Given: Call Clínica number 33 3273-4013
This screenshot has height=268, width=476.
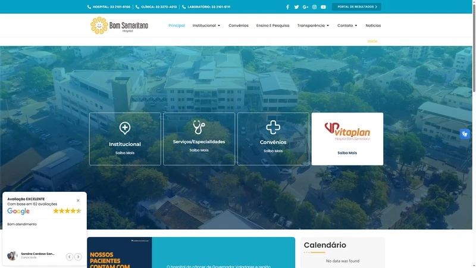Looking at the screenshot, I should click(x=159, y=7).
